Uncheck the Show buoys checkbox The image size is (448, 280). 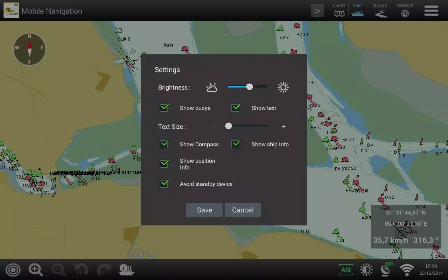coord(164,108)
